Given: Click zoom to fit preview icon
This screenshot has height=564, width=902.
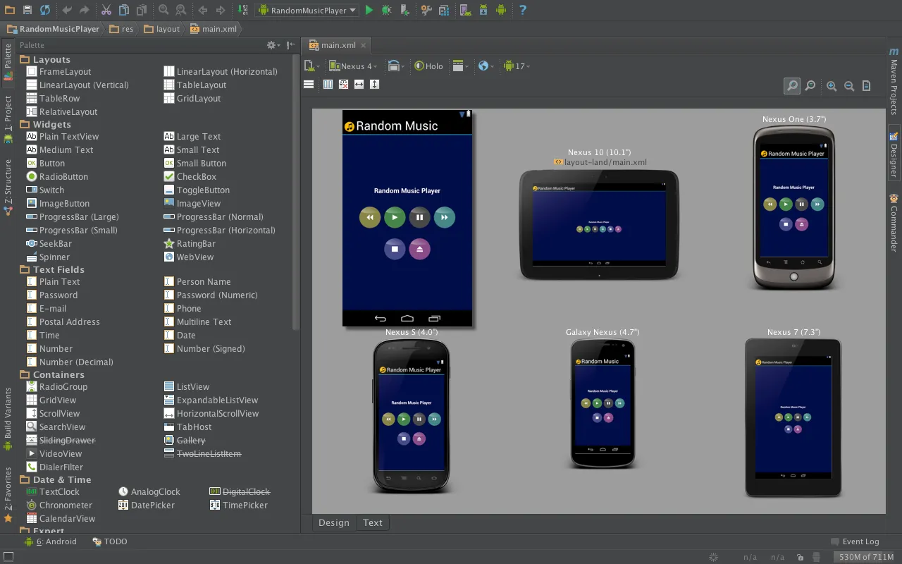Looking at the screenshot, I should pos(792,86).
